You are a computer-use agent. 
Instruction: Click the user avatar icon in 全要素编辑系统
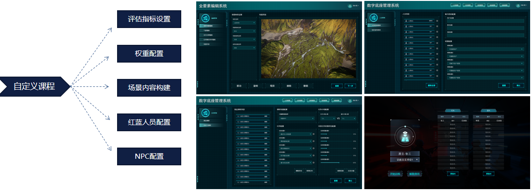350,6
